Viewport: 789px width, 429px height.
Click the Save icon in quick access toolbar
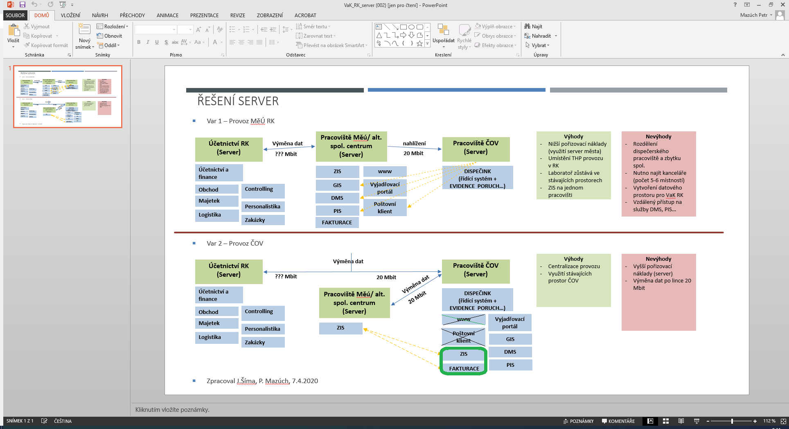point(23,5)
